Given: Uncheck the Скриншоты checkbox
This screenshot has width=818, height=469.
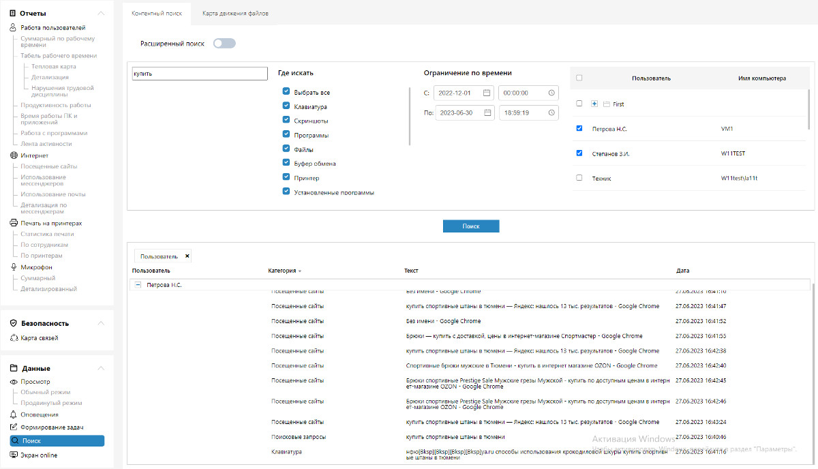Looking at the screenshot, I should click(286, 120).
